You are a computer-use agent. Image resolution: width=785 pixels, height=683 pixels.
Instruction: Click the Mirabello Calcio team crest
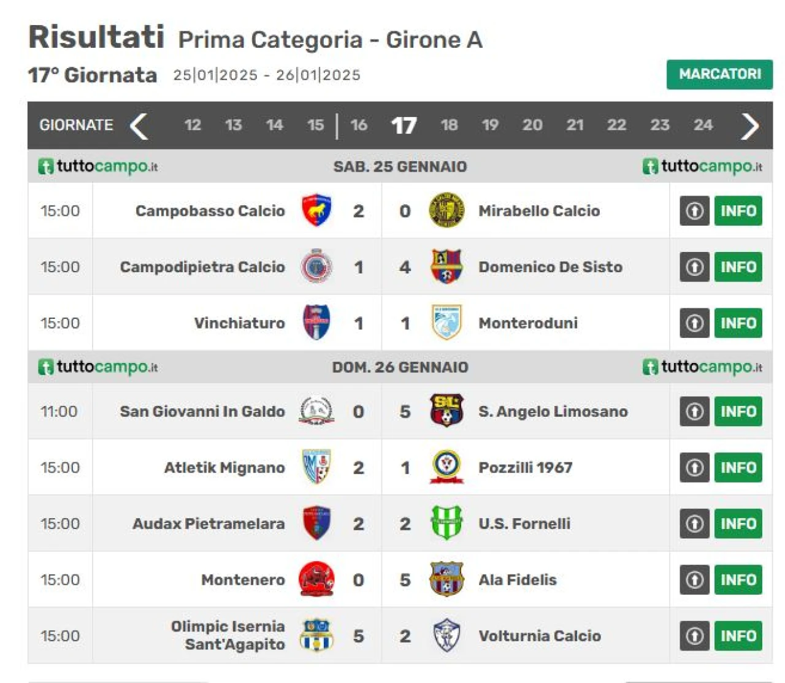coord(446,210)
